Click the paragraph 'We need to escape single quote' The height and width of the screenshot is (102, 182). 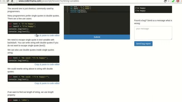33,43
